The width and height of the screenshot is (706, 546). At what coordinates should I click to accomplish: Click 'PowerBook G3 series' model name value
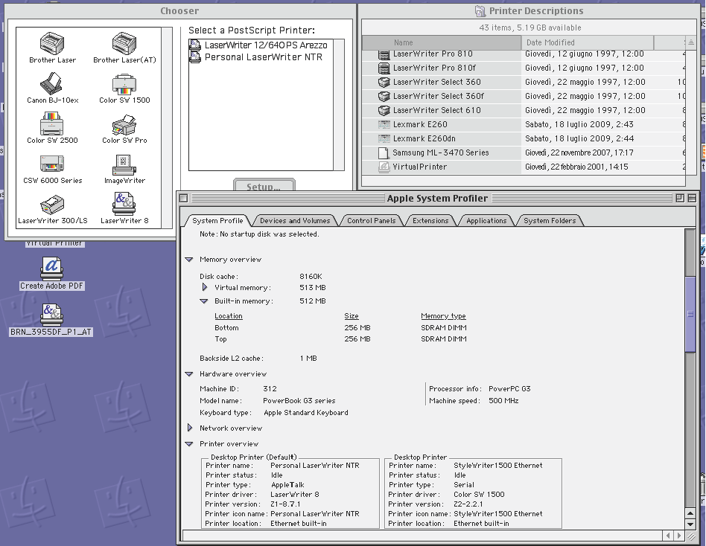[x=299, y=401]
